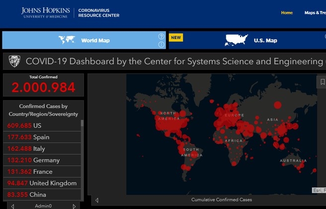Screen dimensions: 326x209
Task: Open the Coronavirus Resource Center title link
Action: pos(99,13)
